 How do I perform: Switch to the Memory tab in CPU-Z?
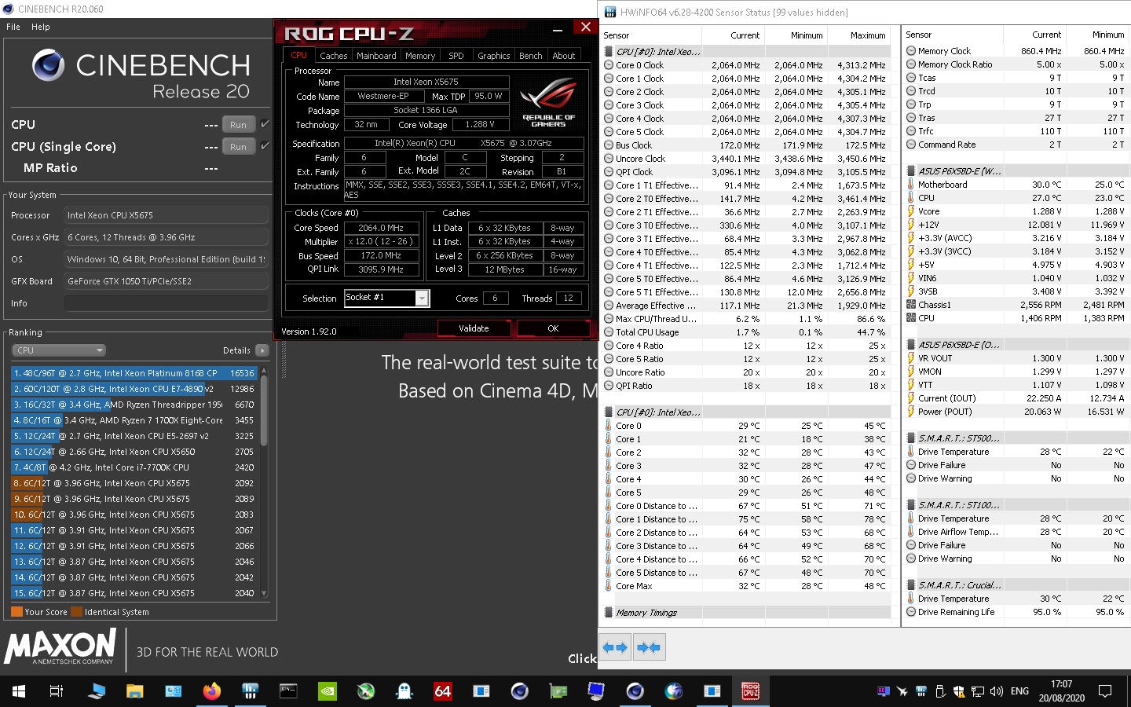click(420, 56)
